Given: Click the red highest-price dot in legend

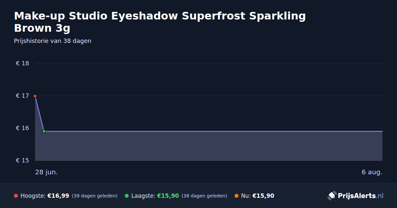Looking at the screenshot, I should tap(16, 196).
